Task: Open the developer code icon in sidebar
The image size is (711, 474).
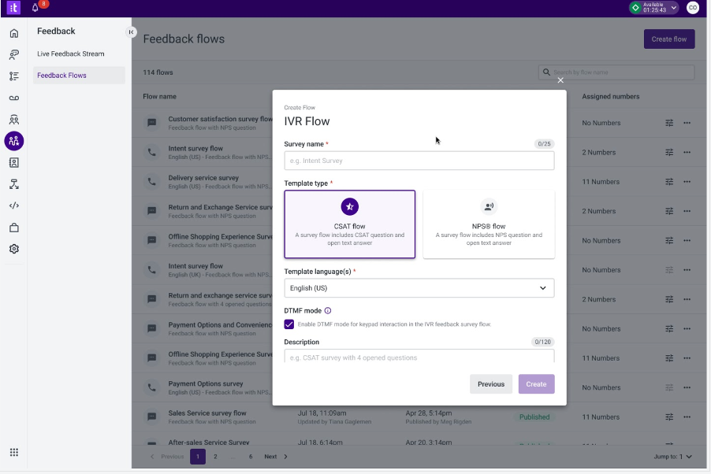Action: click(x=14, y=206)
